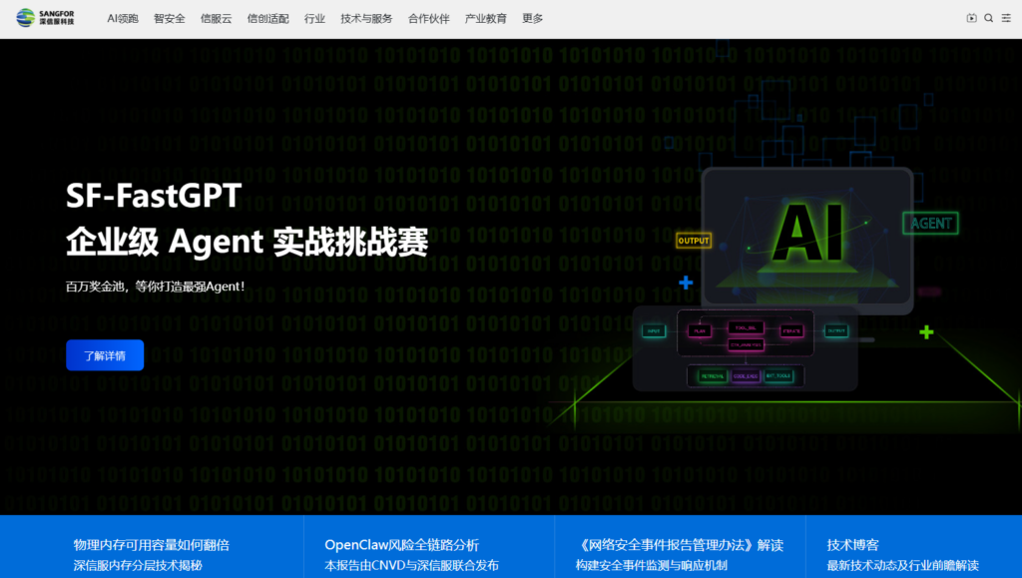Open the 信创适配 menu

point(267,18)
